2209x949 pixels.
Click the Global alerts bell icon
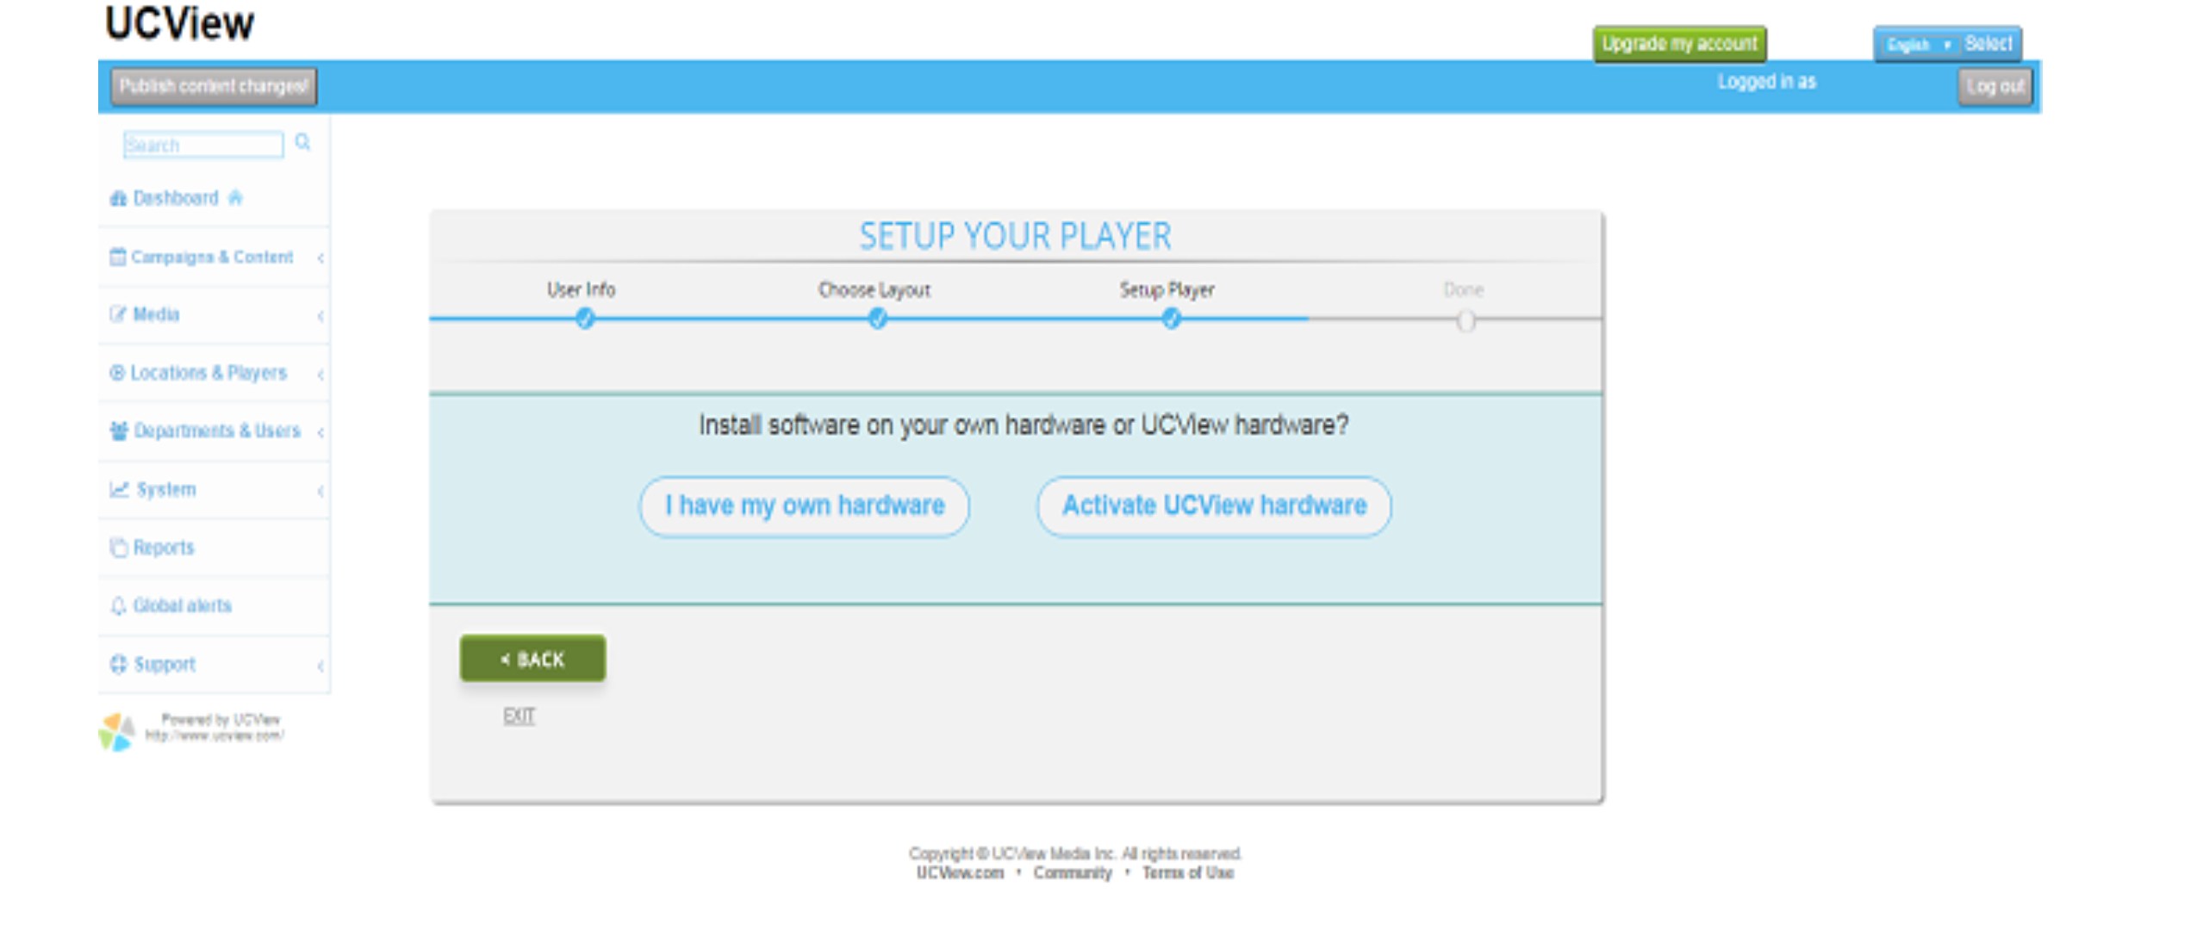118,605
